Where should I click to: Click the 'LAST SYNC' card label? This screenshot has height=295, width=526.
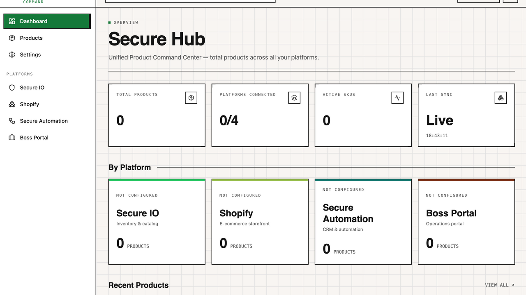coord(439,95)
